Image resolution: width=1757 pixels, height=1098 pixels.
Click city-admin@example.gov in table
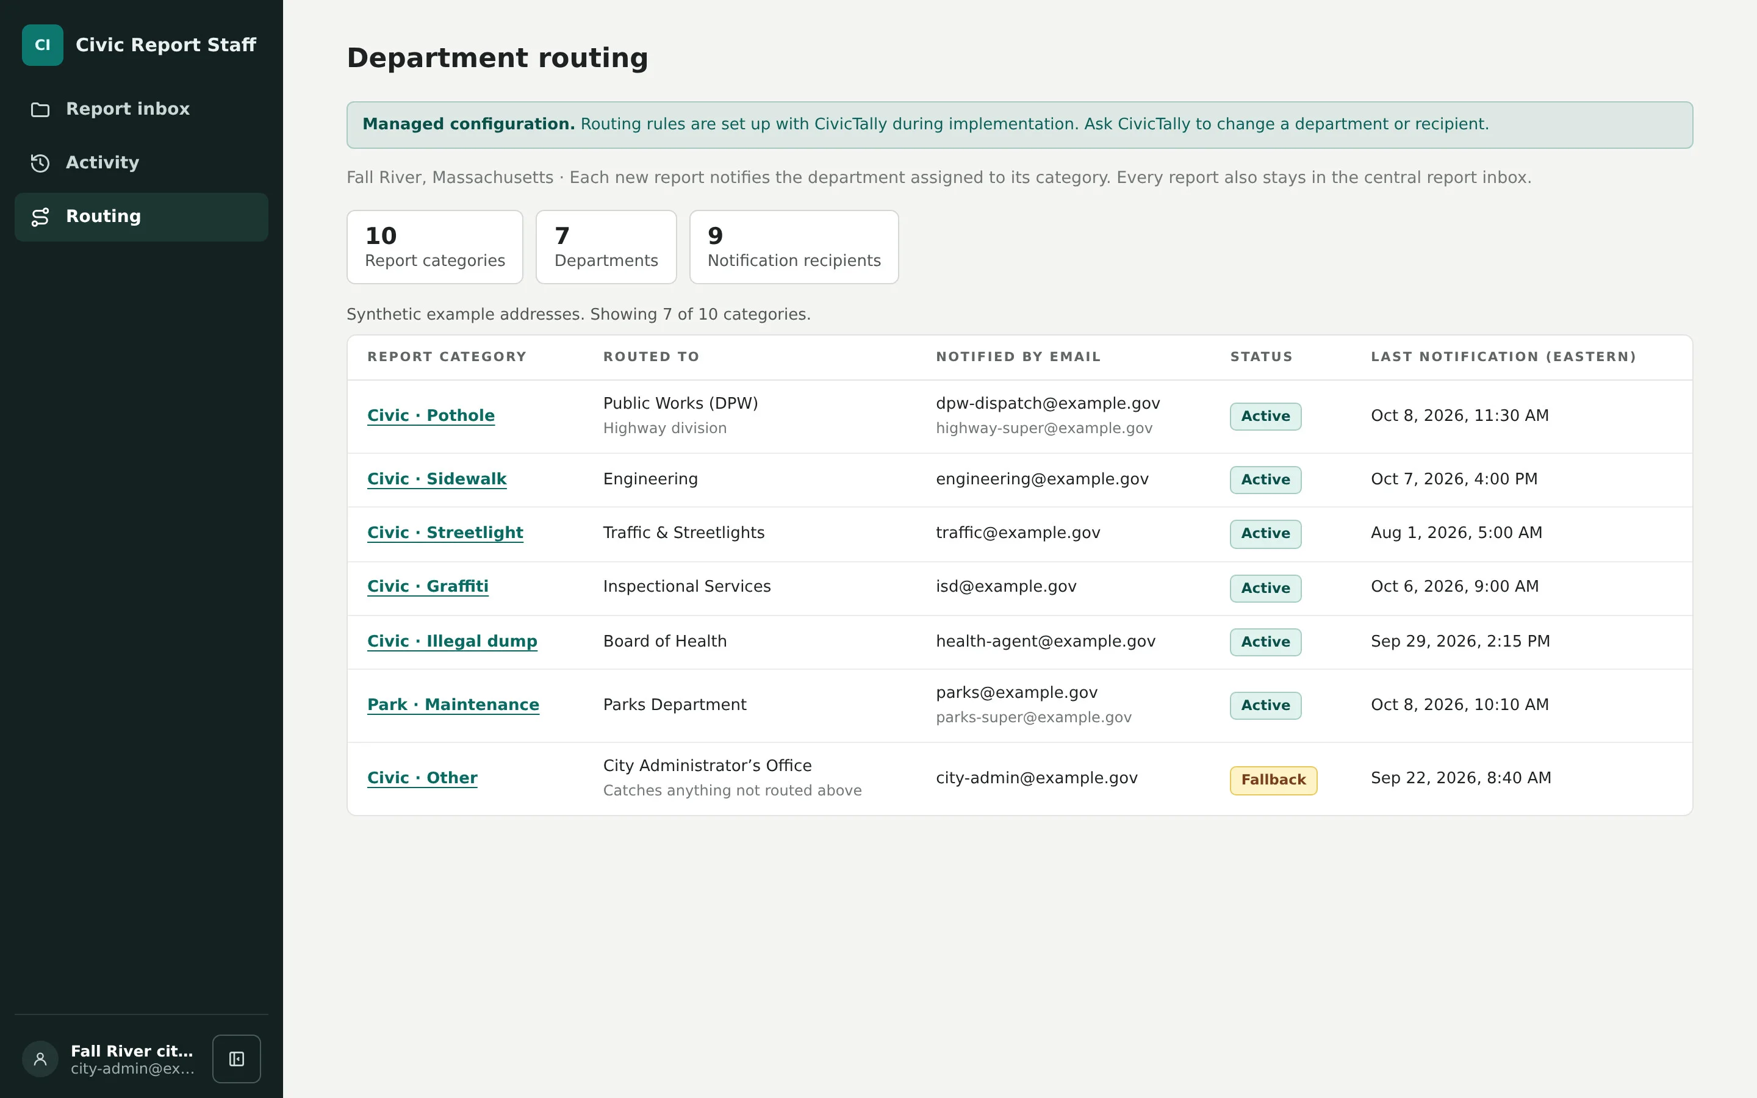1037,778
